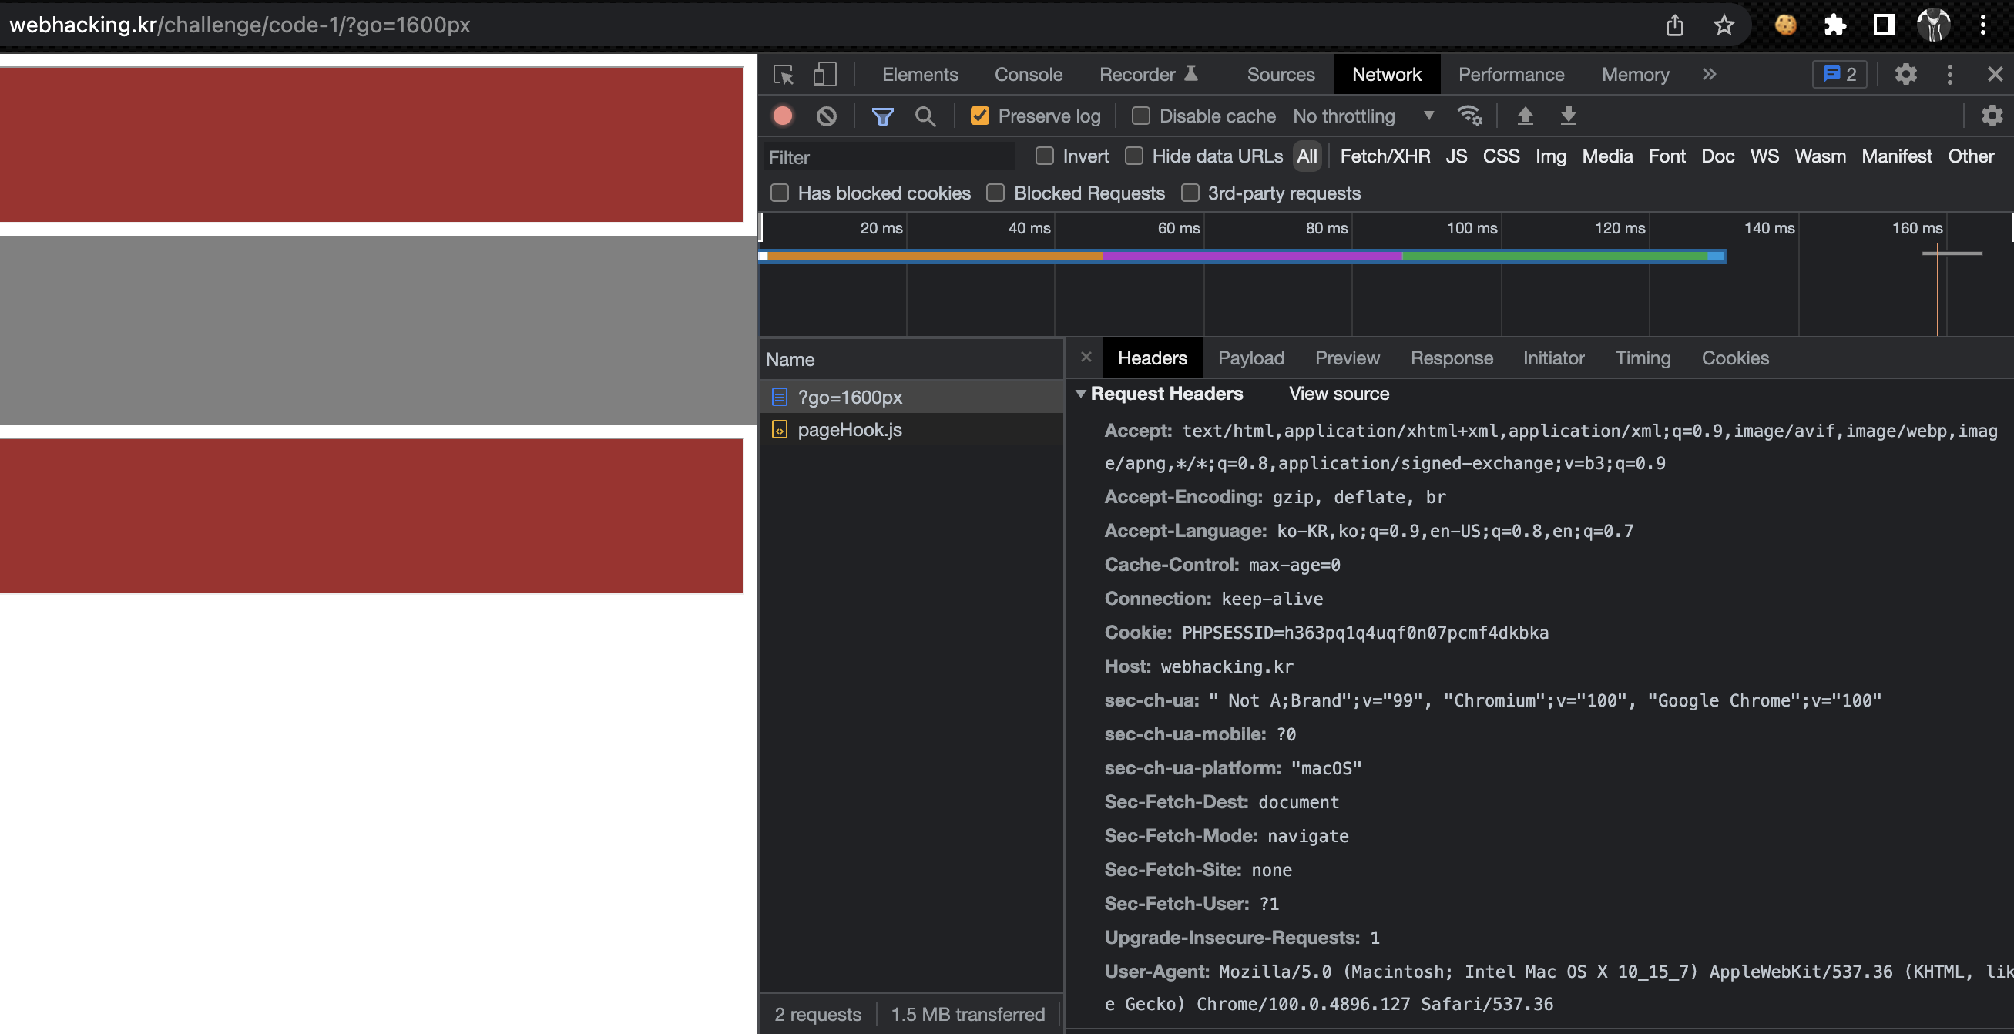Open the Response tab
The image size is (2014, 1034).
point(1451,358)
